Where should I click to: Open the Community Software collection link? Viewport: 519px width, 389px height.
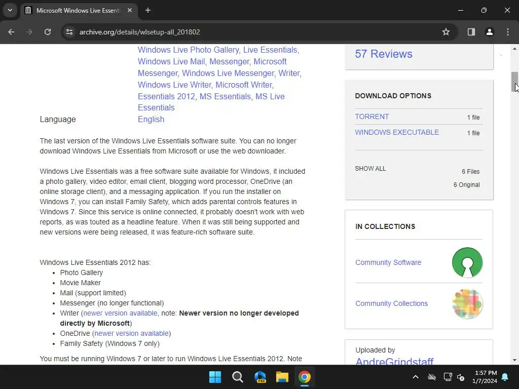point(388,263)
